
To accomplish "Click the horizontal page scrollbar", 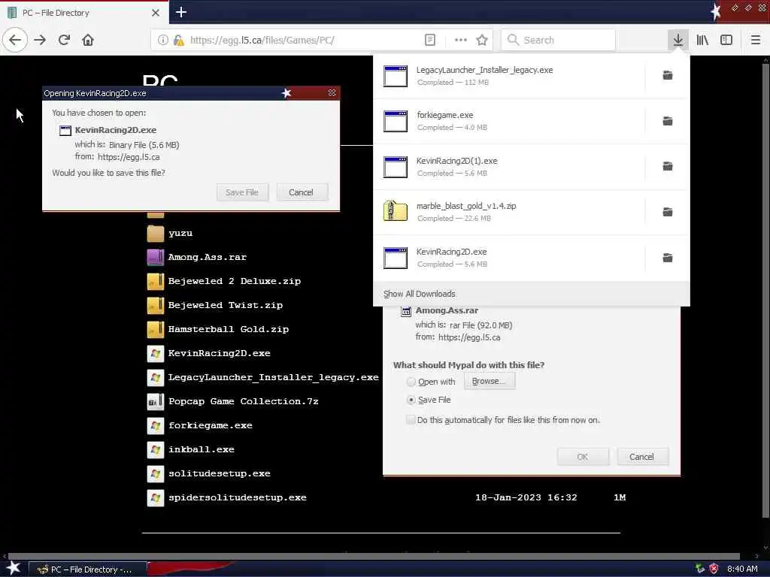I will click(373, 556).
